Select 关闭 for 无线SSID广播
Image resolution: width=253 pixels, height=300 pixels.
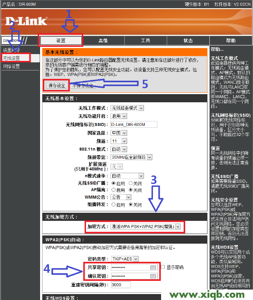[131, 183]
